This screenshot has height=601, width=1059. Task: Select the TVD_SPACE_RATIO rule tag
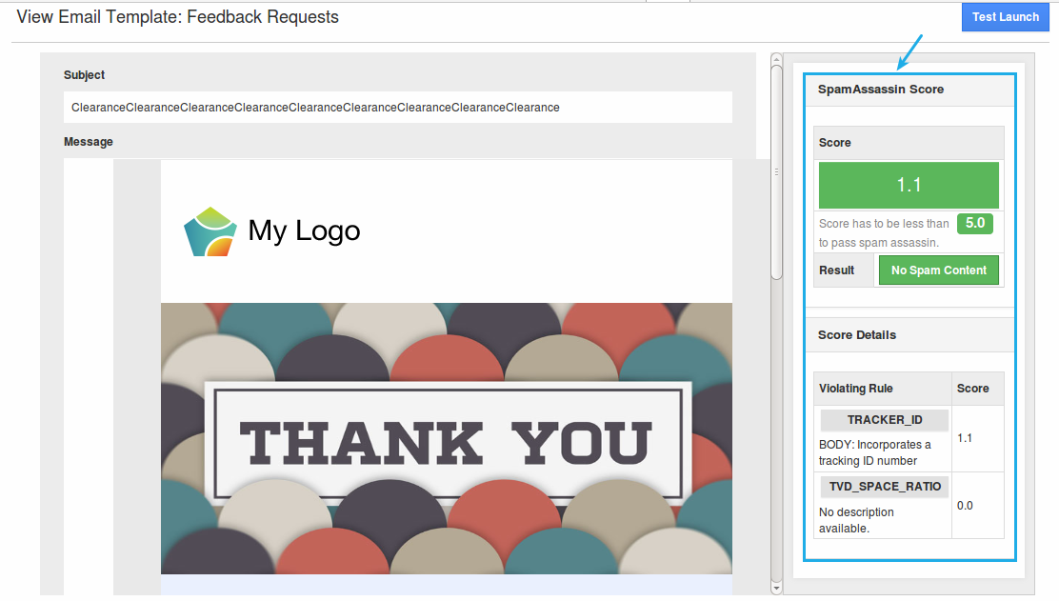coord(885,487)
